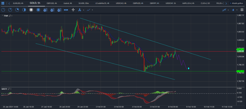Click the 3 Feb 03:00 time label
The width and height of the screenshot is (246, 109).
click(119, 107)
